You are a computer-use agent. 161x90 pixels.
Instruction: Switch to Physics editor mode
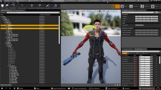point(155,6)
